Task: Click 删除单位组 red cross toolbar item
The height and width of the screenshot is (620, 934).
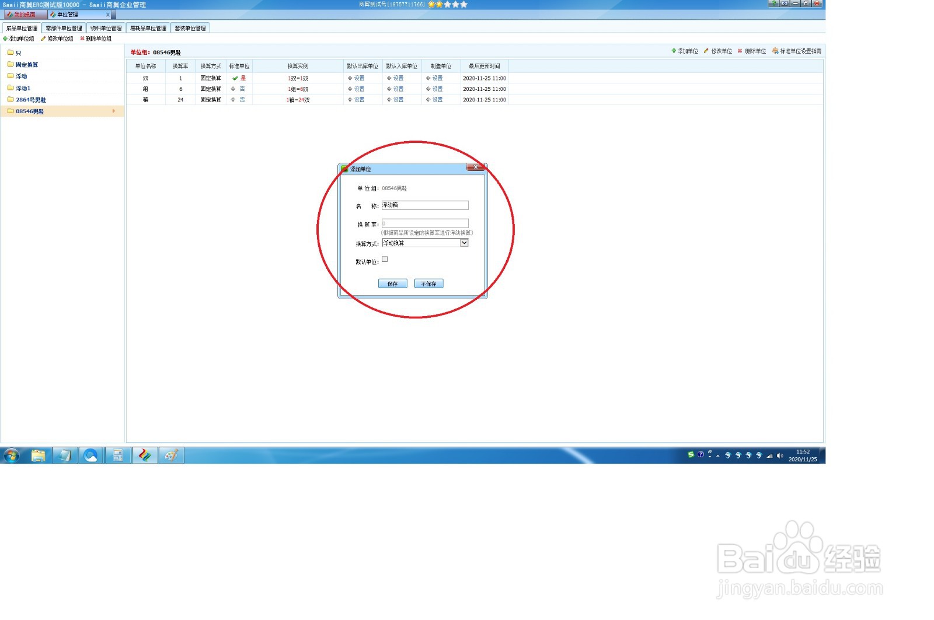Action: 96,38
